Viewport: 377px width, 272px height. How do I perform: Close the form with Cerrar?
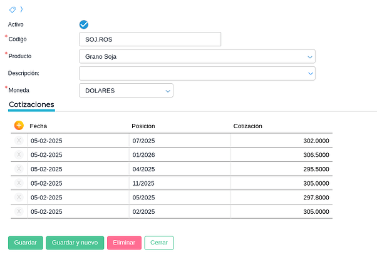tap(159, 243)
